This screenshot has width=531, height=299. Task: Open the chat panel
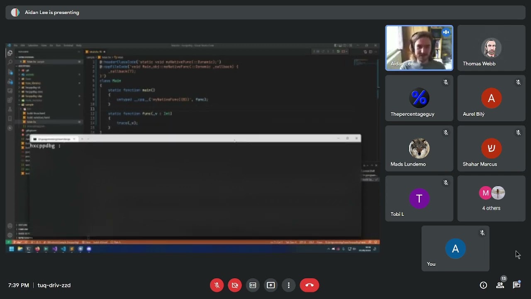click(516, 285)
